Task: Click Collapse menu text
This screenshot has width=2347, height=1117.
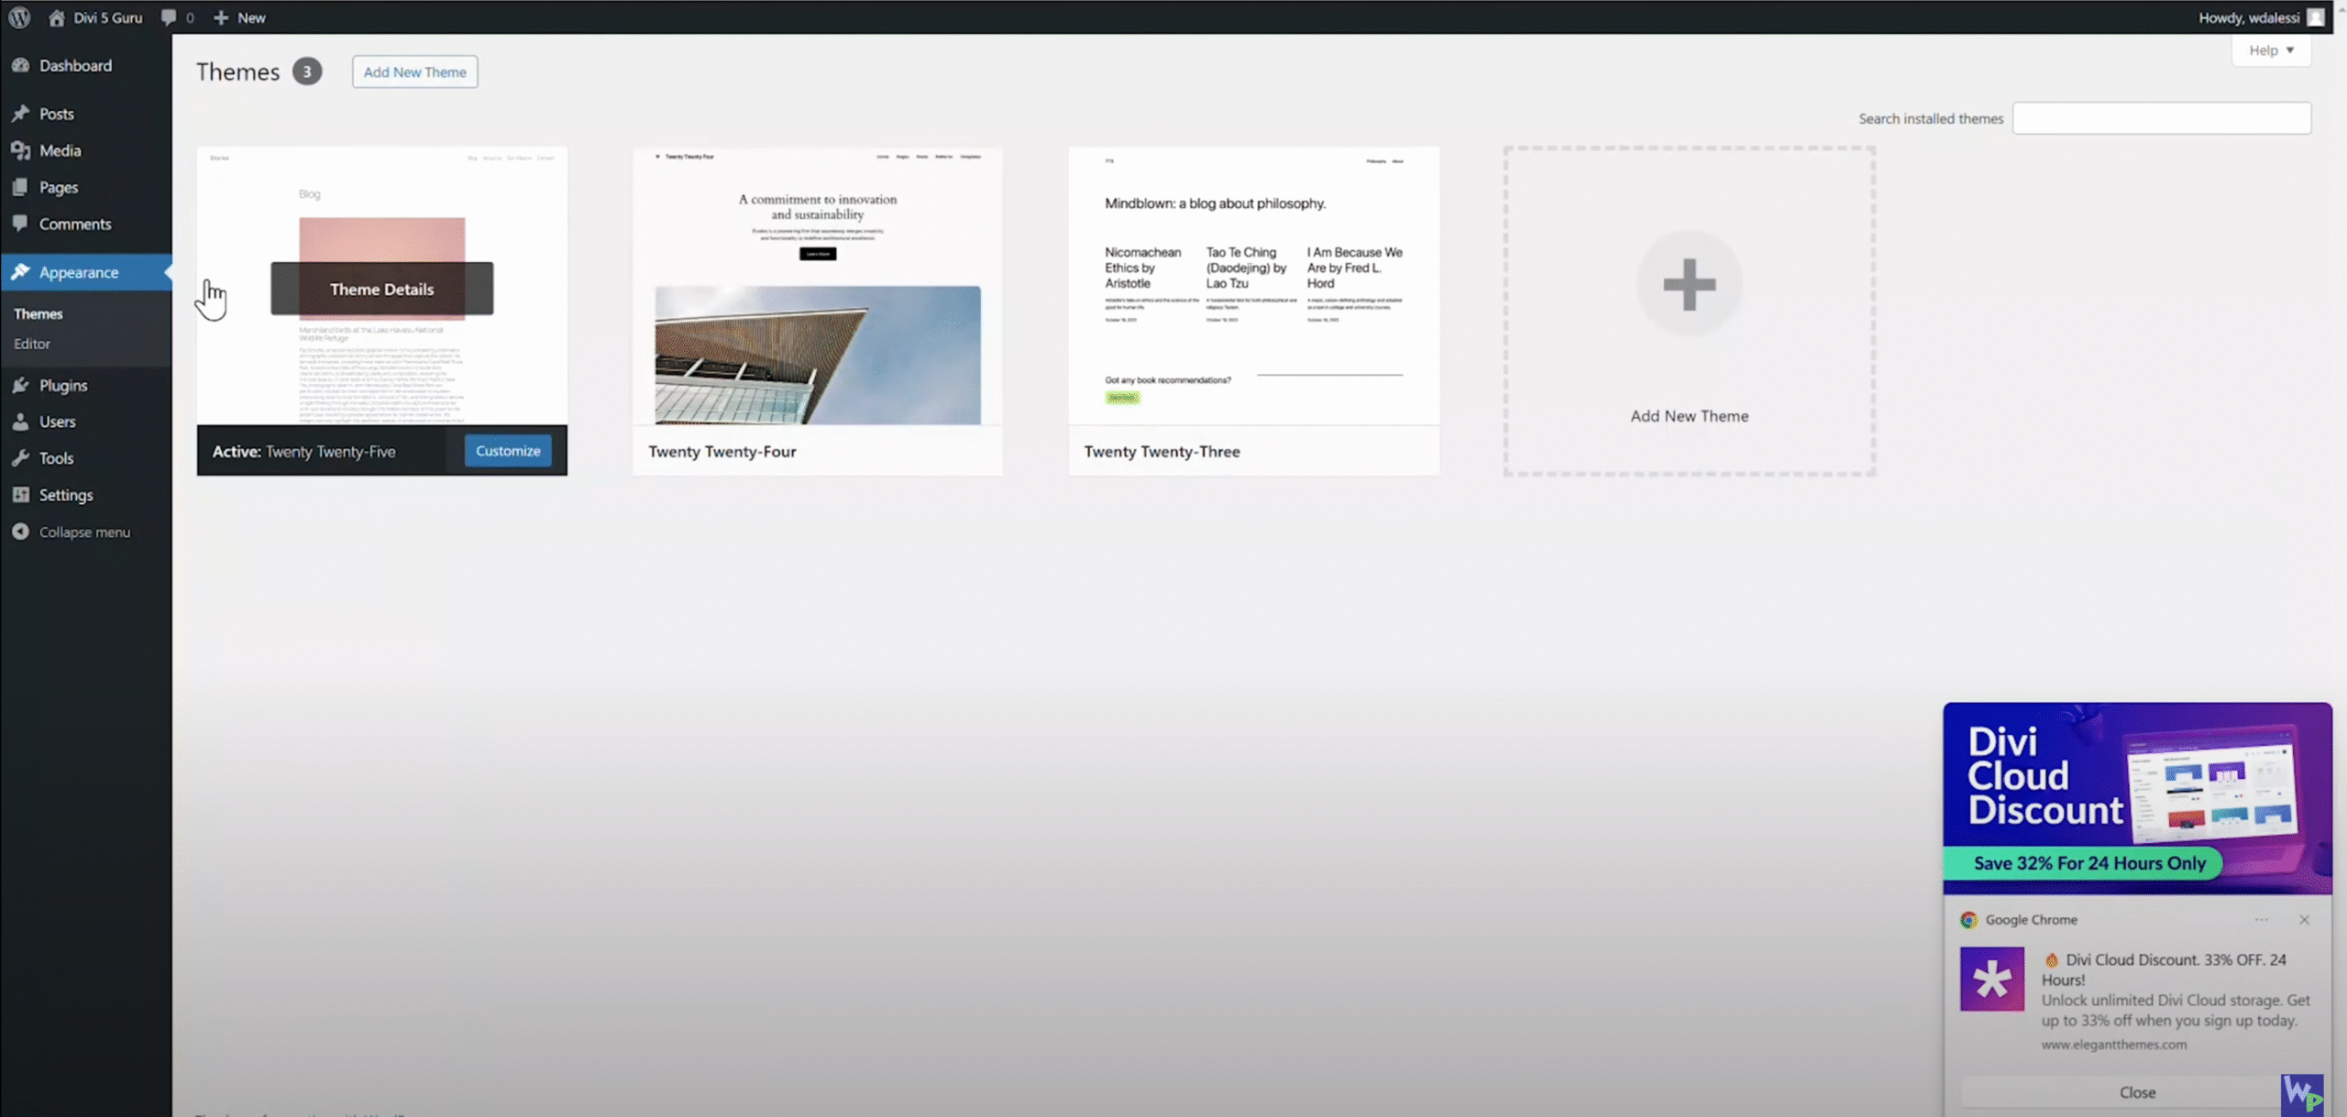Action: [84, 531]
